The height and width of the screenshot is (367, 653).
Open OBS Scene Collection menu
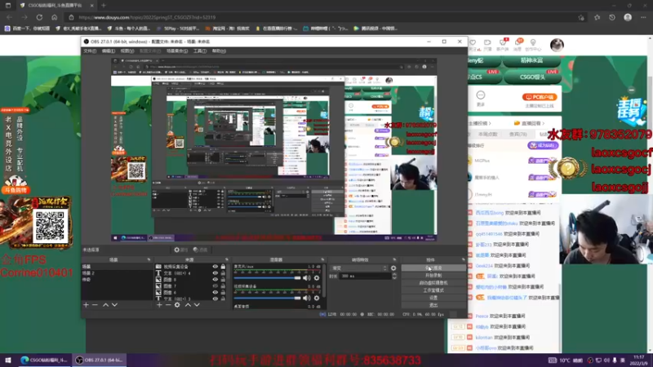click(177, 51)
